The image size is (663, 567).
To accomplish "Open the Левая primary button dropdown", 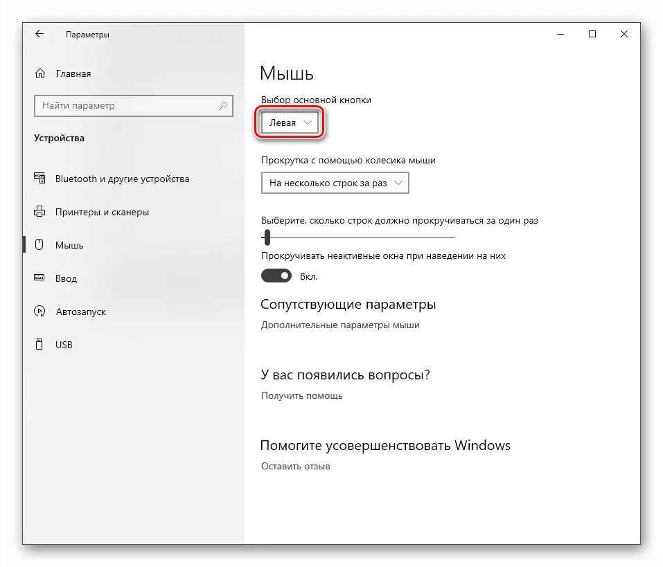I will (290, 123).
